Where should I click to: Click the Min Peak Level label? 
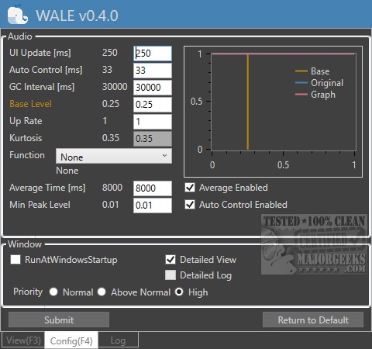pyautogui.click(x=40, y=205)
